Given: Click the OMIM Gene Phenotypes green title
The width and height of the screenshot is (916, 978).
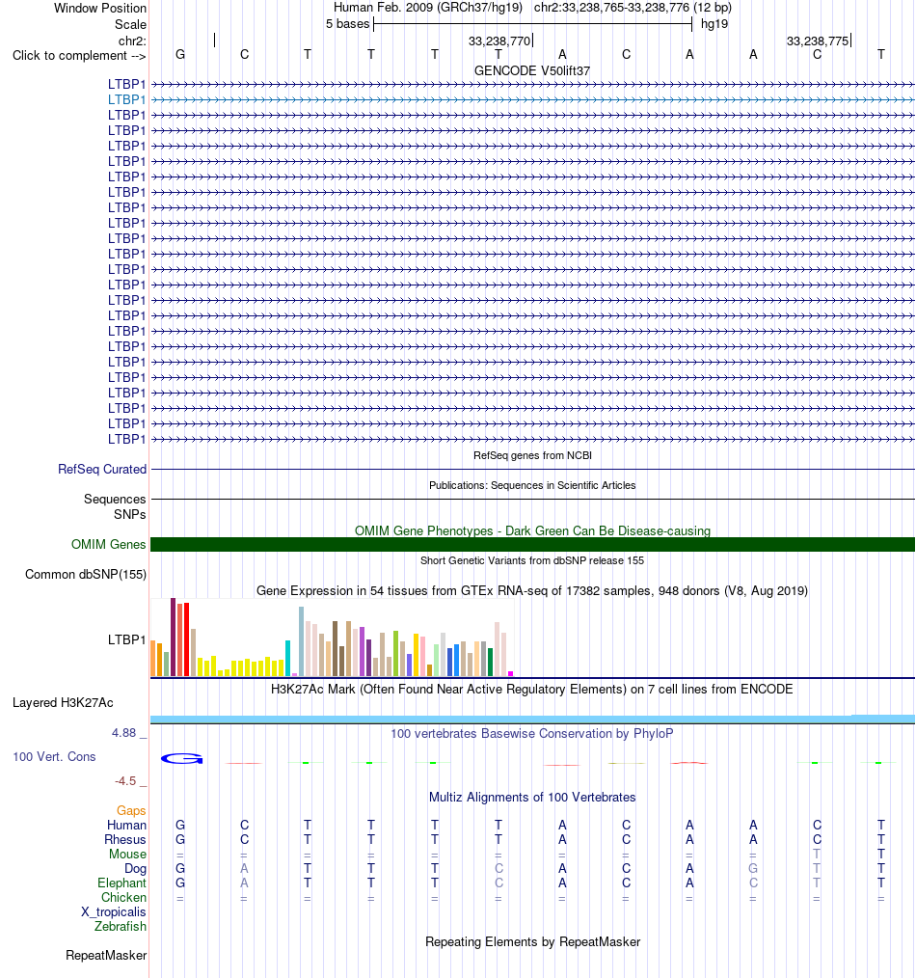Looking at the screenshot, I should (x=532, y=530).
